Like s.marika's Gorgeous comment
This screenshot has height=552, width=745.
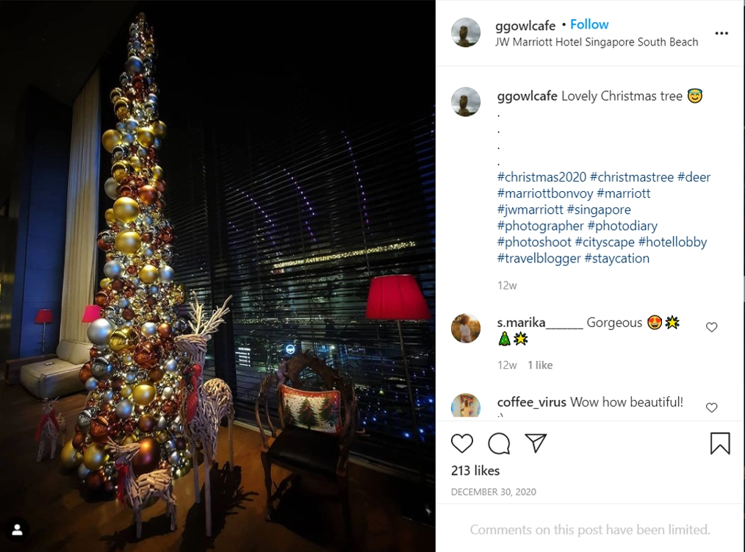click(711, 327)
